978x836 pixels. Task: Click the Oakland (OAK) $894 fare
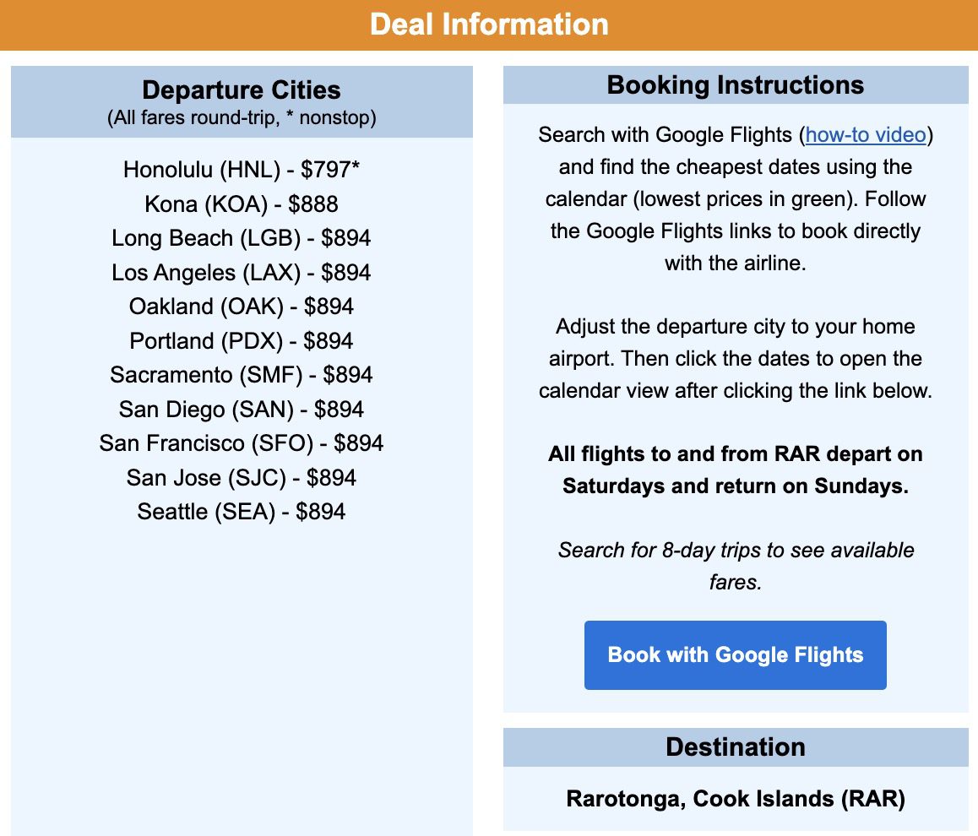pos(241,307)
